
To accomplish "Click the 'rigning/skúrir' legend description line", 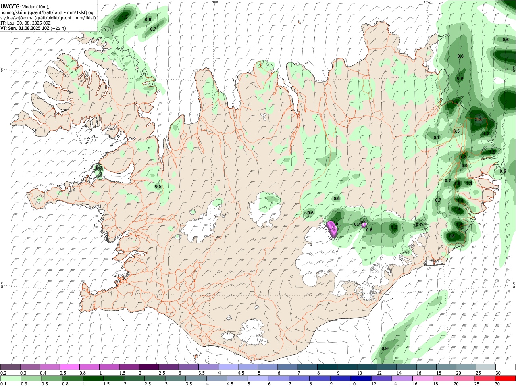I will (47, 12).
